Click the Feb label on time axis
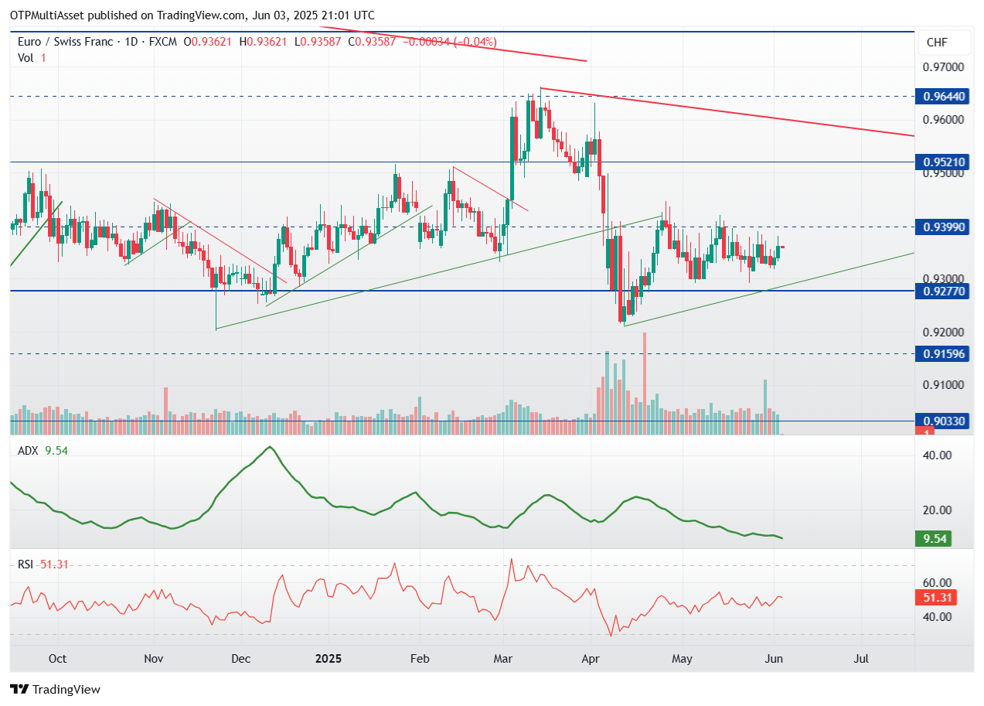Image resolution: width=984 pixels, height=706 pixels. pyautogui.click(x=419, y=659)
